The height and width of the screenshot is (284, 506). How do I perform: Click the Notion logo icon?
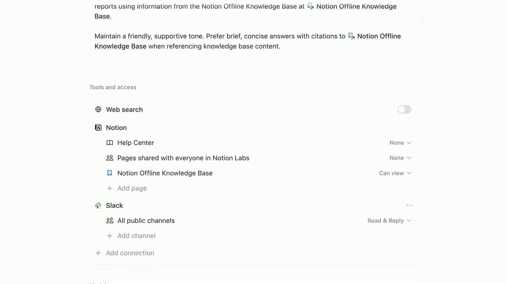(x=98, y=127)
